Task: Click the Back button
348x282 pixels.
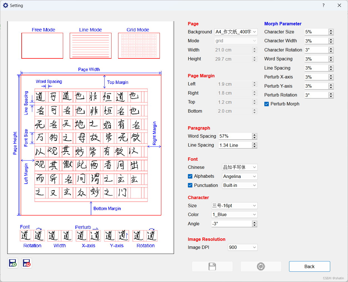Action: 309,266
